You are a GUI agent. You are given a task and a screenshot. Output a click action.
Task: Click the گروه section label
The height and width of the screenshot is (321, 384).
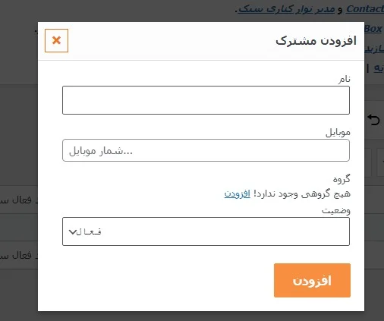342,179
